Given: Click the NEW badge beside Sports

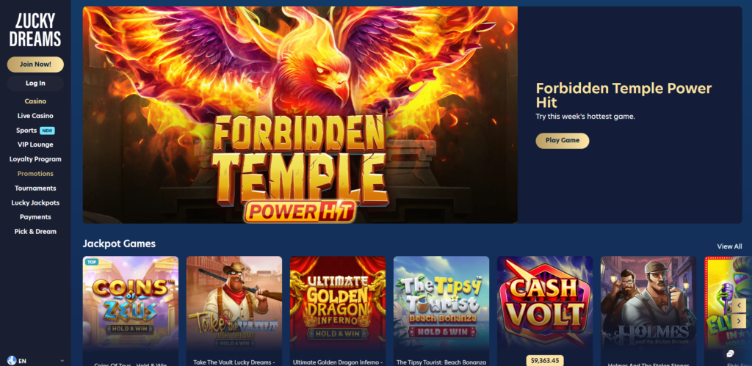Looking at the screenshot, I should pyautogui.click(x=47, y=131).
